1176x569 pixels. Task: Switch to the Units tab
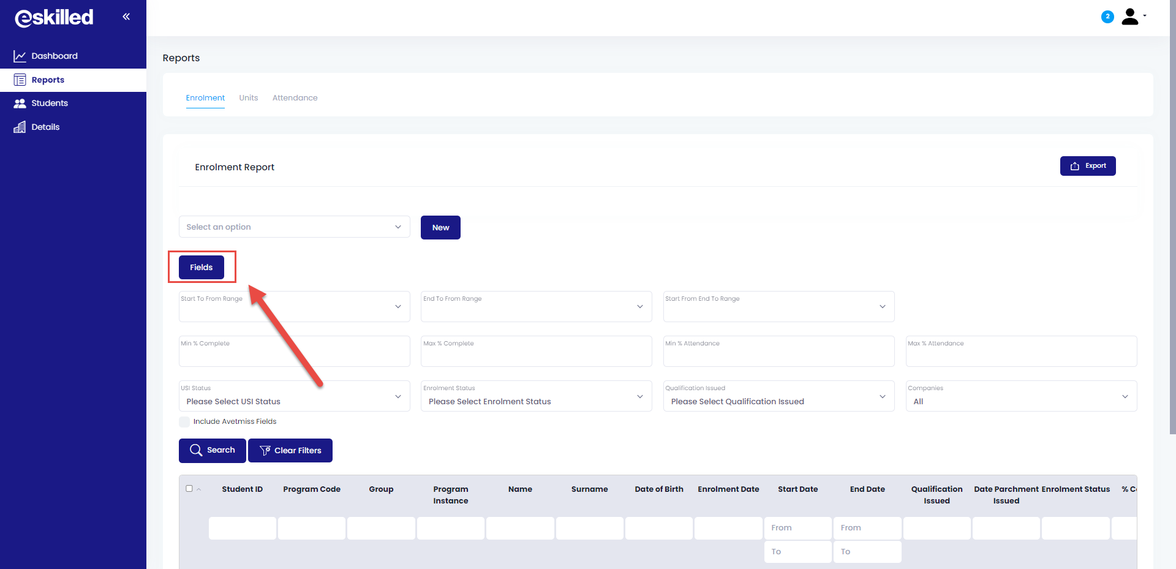pos(248,98)
